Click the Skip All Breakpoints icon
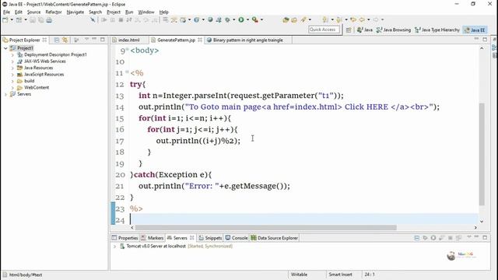Viewport: 498px width, 280px height. pyautogui.click(x=93, y=20)
